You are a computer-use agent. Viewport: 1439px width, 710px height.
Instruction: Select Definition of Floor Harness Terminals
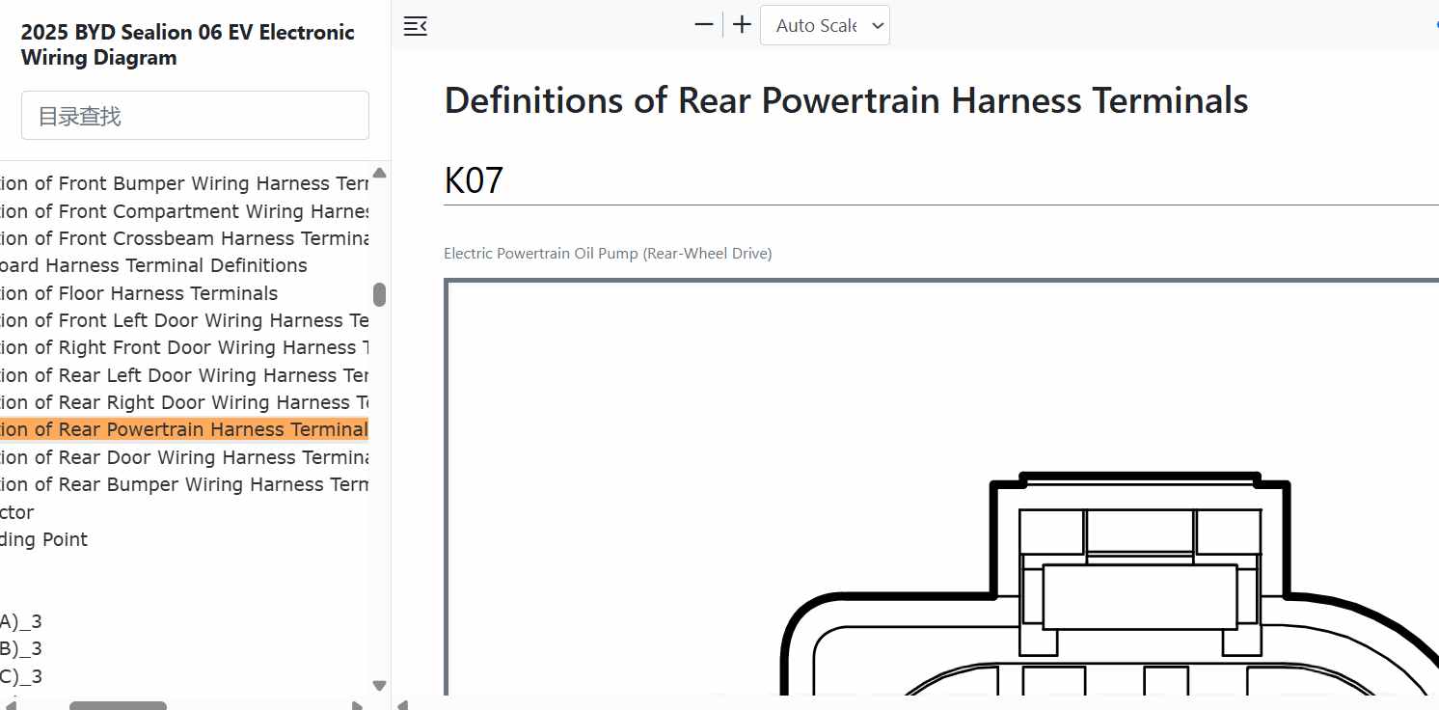point(139,293)
